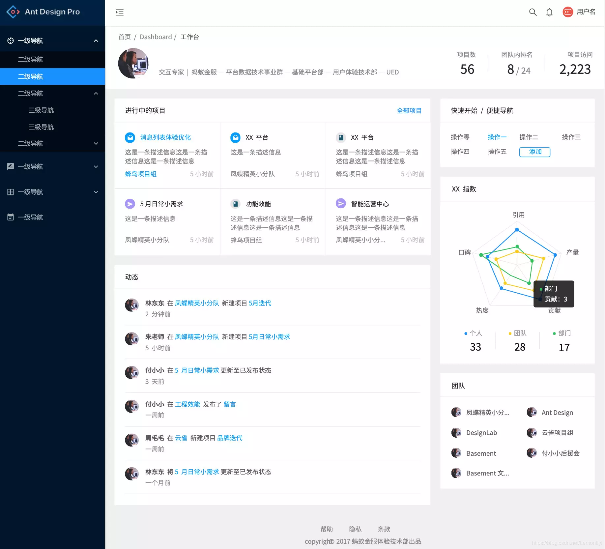Click the 添加 button in quick navigation

point(535,152)
